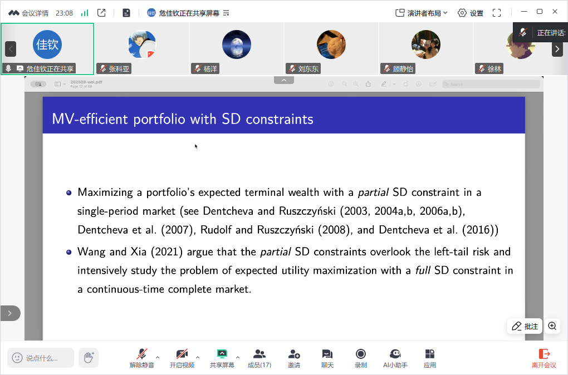
Task: Open the AI assistant
Action: 395,358
